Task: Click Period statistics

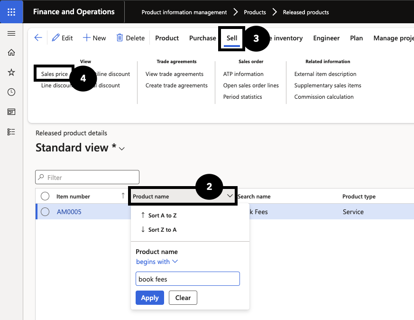Action: [243, 97]
